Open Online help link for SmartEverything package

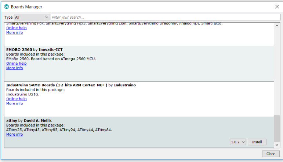coord(17,28)
